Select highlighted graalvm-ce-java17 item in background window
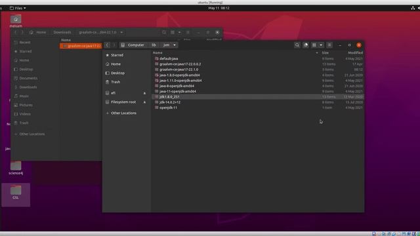This screenshot has width=420, height=236. (x=81, y=46)
